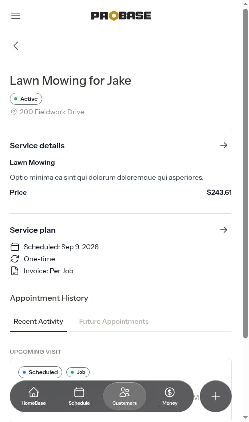Click the ProBase logo
This screenshot has height=422, width=249.
121,16
